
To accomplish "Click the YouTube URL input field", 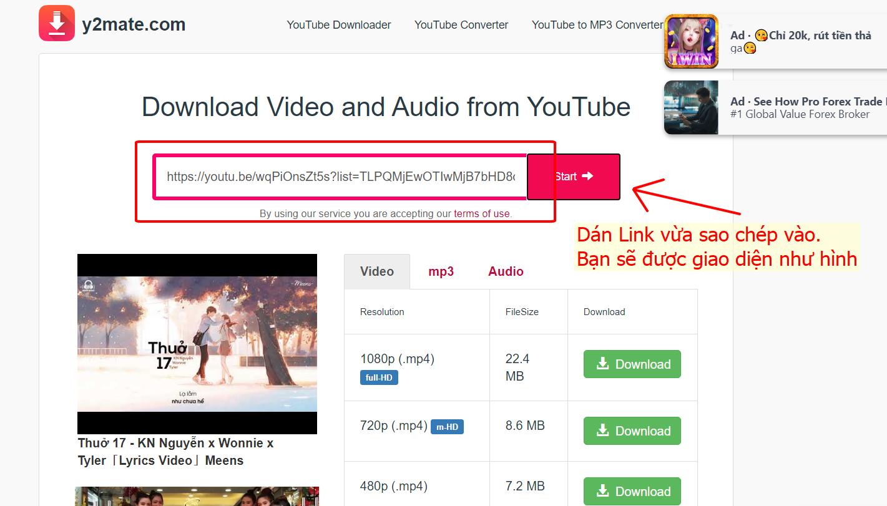I will click(340, 177).
